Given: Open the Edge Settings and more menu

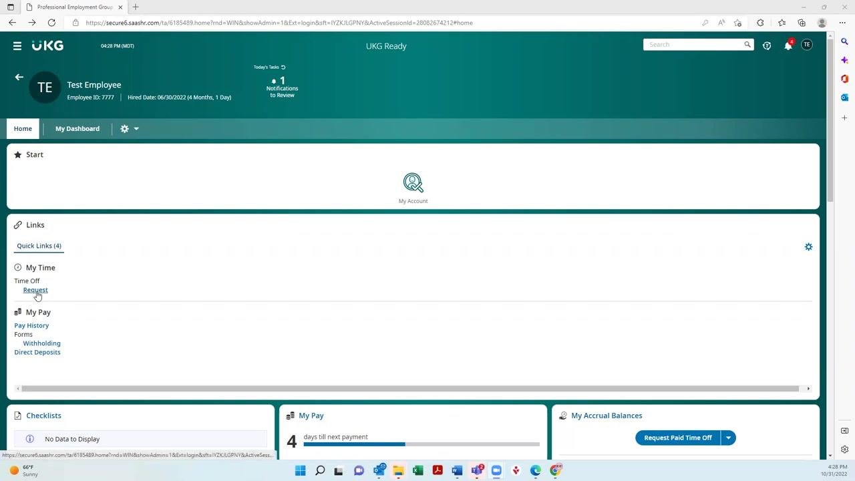Looking at the screenshot, I should 842,23.
